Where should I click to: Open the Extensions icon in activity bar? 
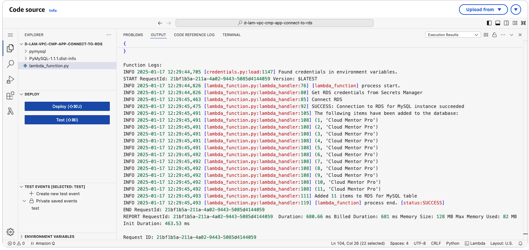pos(10,95)
